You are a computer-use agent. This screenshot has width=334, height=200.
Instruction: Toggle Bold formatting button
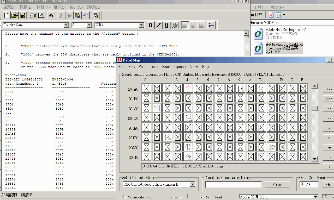tap(151, 25)
